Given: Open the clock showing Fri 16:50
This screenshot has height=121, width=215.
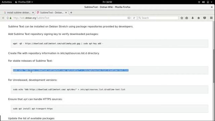Looking at the screenshot, I should pyautogui.click(x=107, y=2).
